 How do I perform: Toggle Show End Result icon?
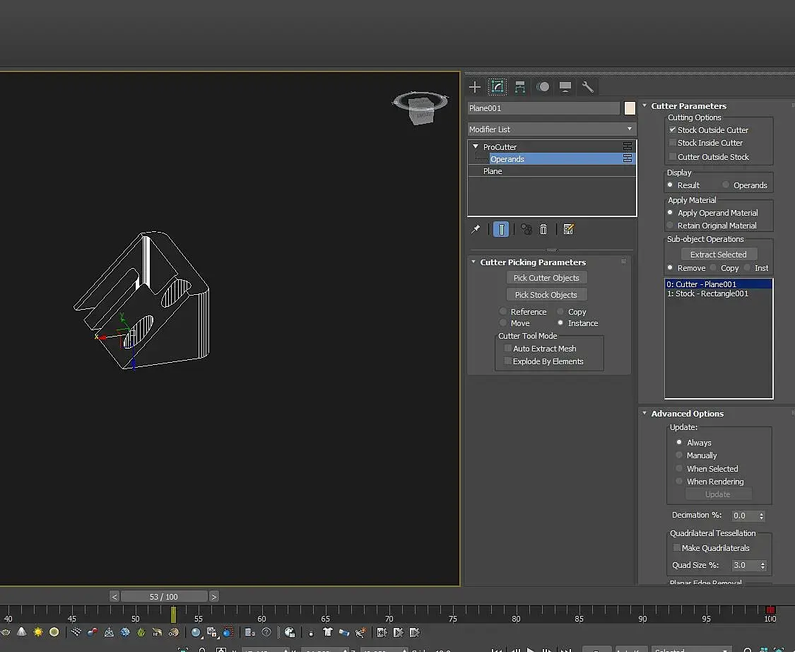(501, 229)
